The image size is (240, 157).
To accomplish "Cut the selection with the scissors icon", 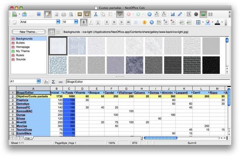I will 96,14.
